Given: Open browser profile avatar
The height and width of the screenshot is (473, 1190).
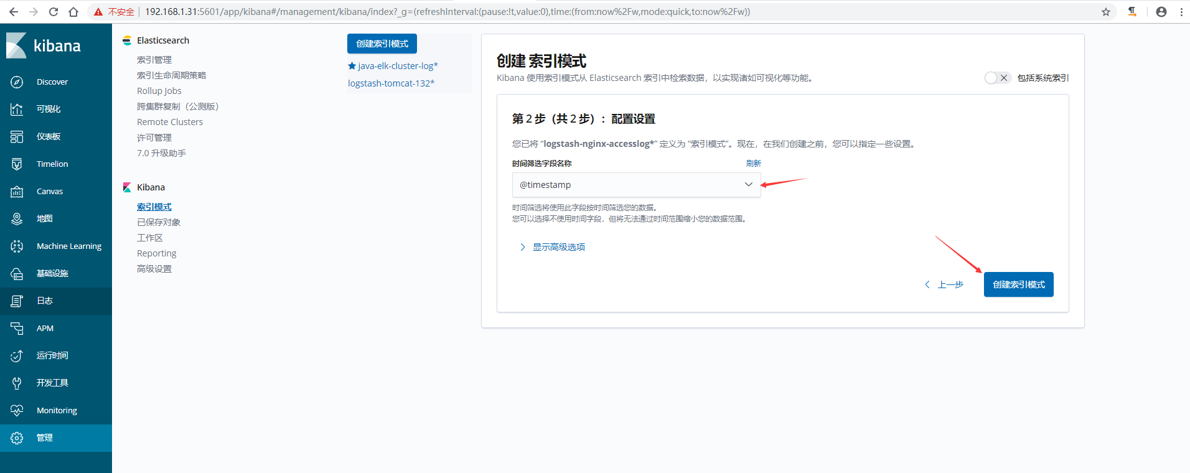Looking at the screenshot, I should click(1161, 12).
